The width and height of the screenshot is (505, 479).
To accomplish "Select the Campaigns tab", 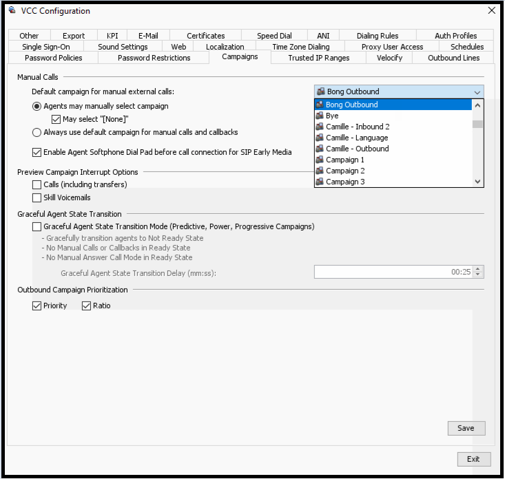I will (240, 56).
